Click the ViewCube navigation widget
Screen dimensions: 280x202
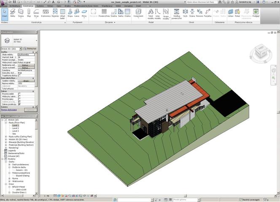click(261, 53)
